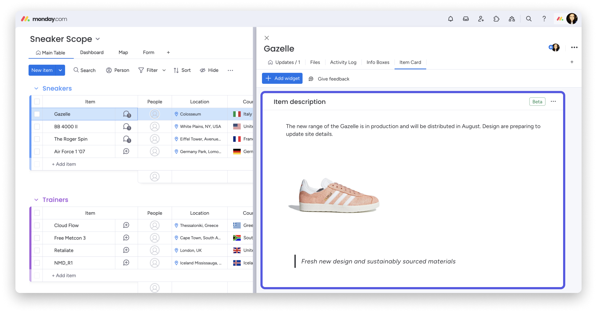The width and height of the screenshot is (597, 313).
Task: Add an update to Retaliate
Action: click(x=126, y=250)
